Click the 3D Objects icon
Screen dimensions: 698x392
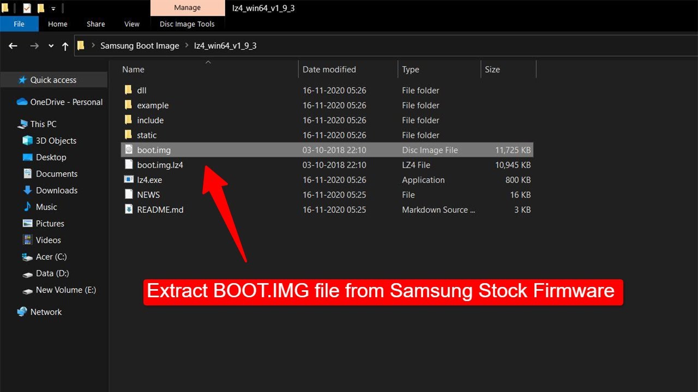click(27, 140)
